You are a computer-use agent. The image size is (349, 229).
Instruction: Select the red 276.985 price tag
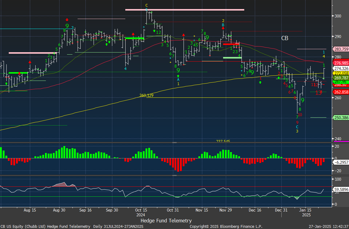[340, 63]
